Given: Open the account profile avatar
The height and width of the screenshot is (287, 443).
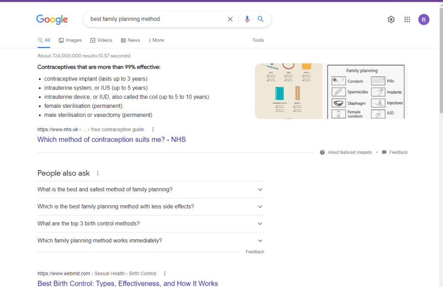Looking at the screenshot, I should point(424,19).
